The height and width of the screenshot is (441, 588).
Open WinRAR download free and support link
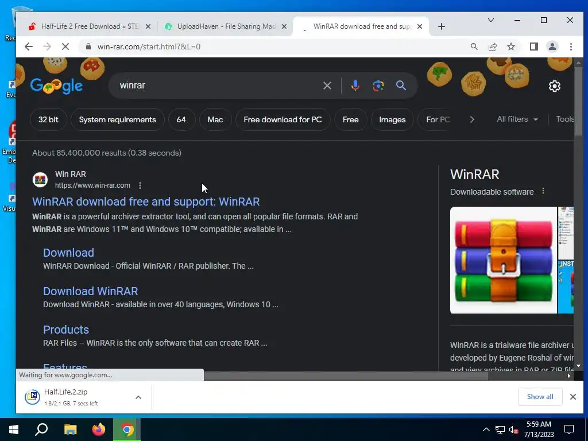pyautogui.click(x=146, y=202)
